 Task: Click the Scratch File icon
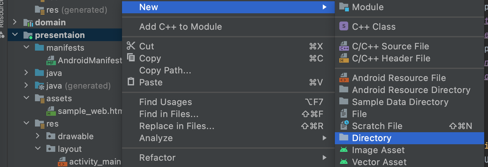point(344,126)
